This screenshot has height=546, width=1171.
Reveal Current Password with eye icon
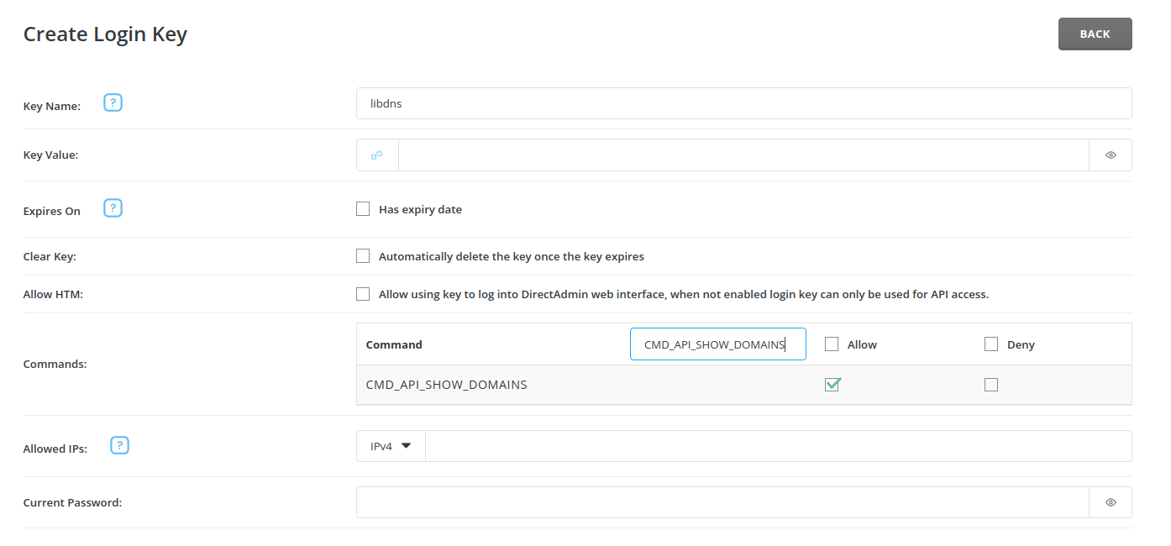(1111, 502)
